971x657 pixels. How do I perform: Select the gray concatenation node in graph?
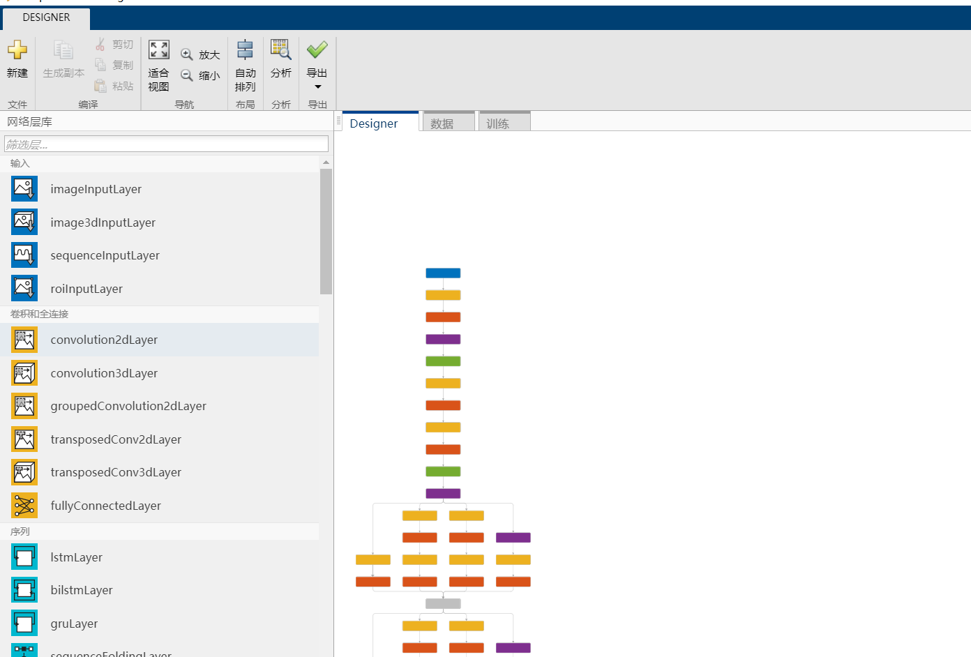coord(443,603)
